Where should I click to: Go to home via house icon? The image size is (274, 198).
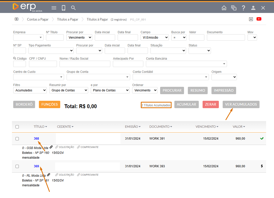pyautogui.click(x=224, y=8)
